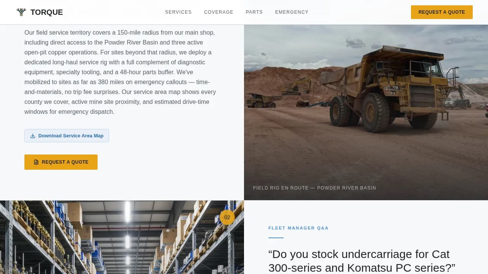Click the document icon on Request a Quote button
Viewport: 488px width, 274px height.
tap(36, 162)
